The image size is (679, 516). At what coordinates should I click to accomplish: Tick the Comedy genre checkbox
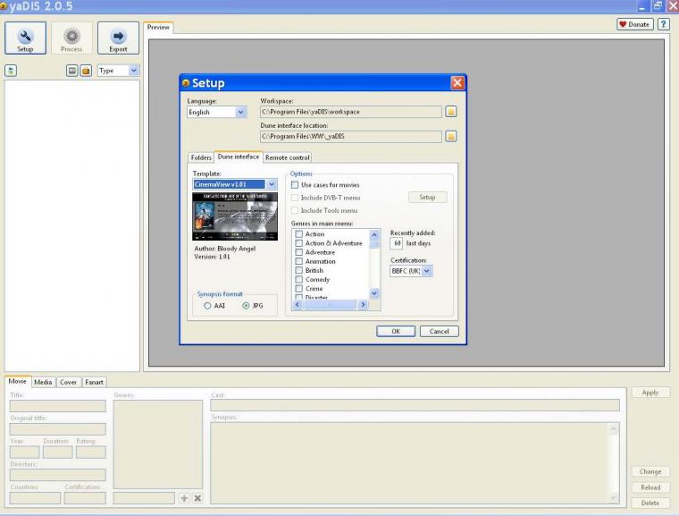coord(299,280)
